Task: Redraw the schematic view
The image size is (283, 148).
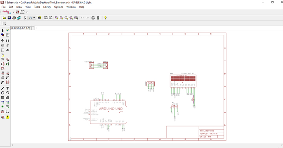Action: pos(71,18)
